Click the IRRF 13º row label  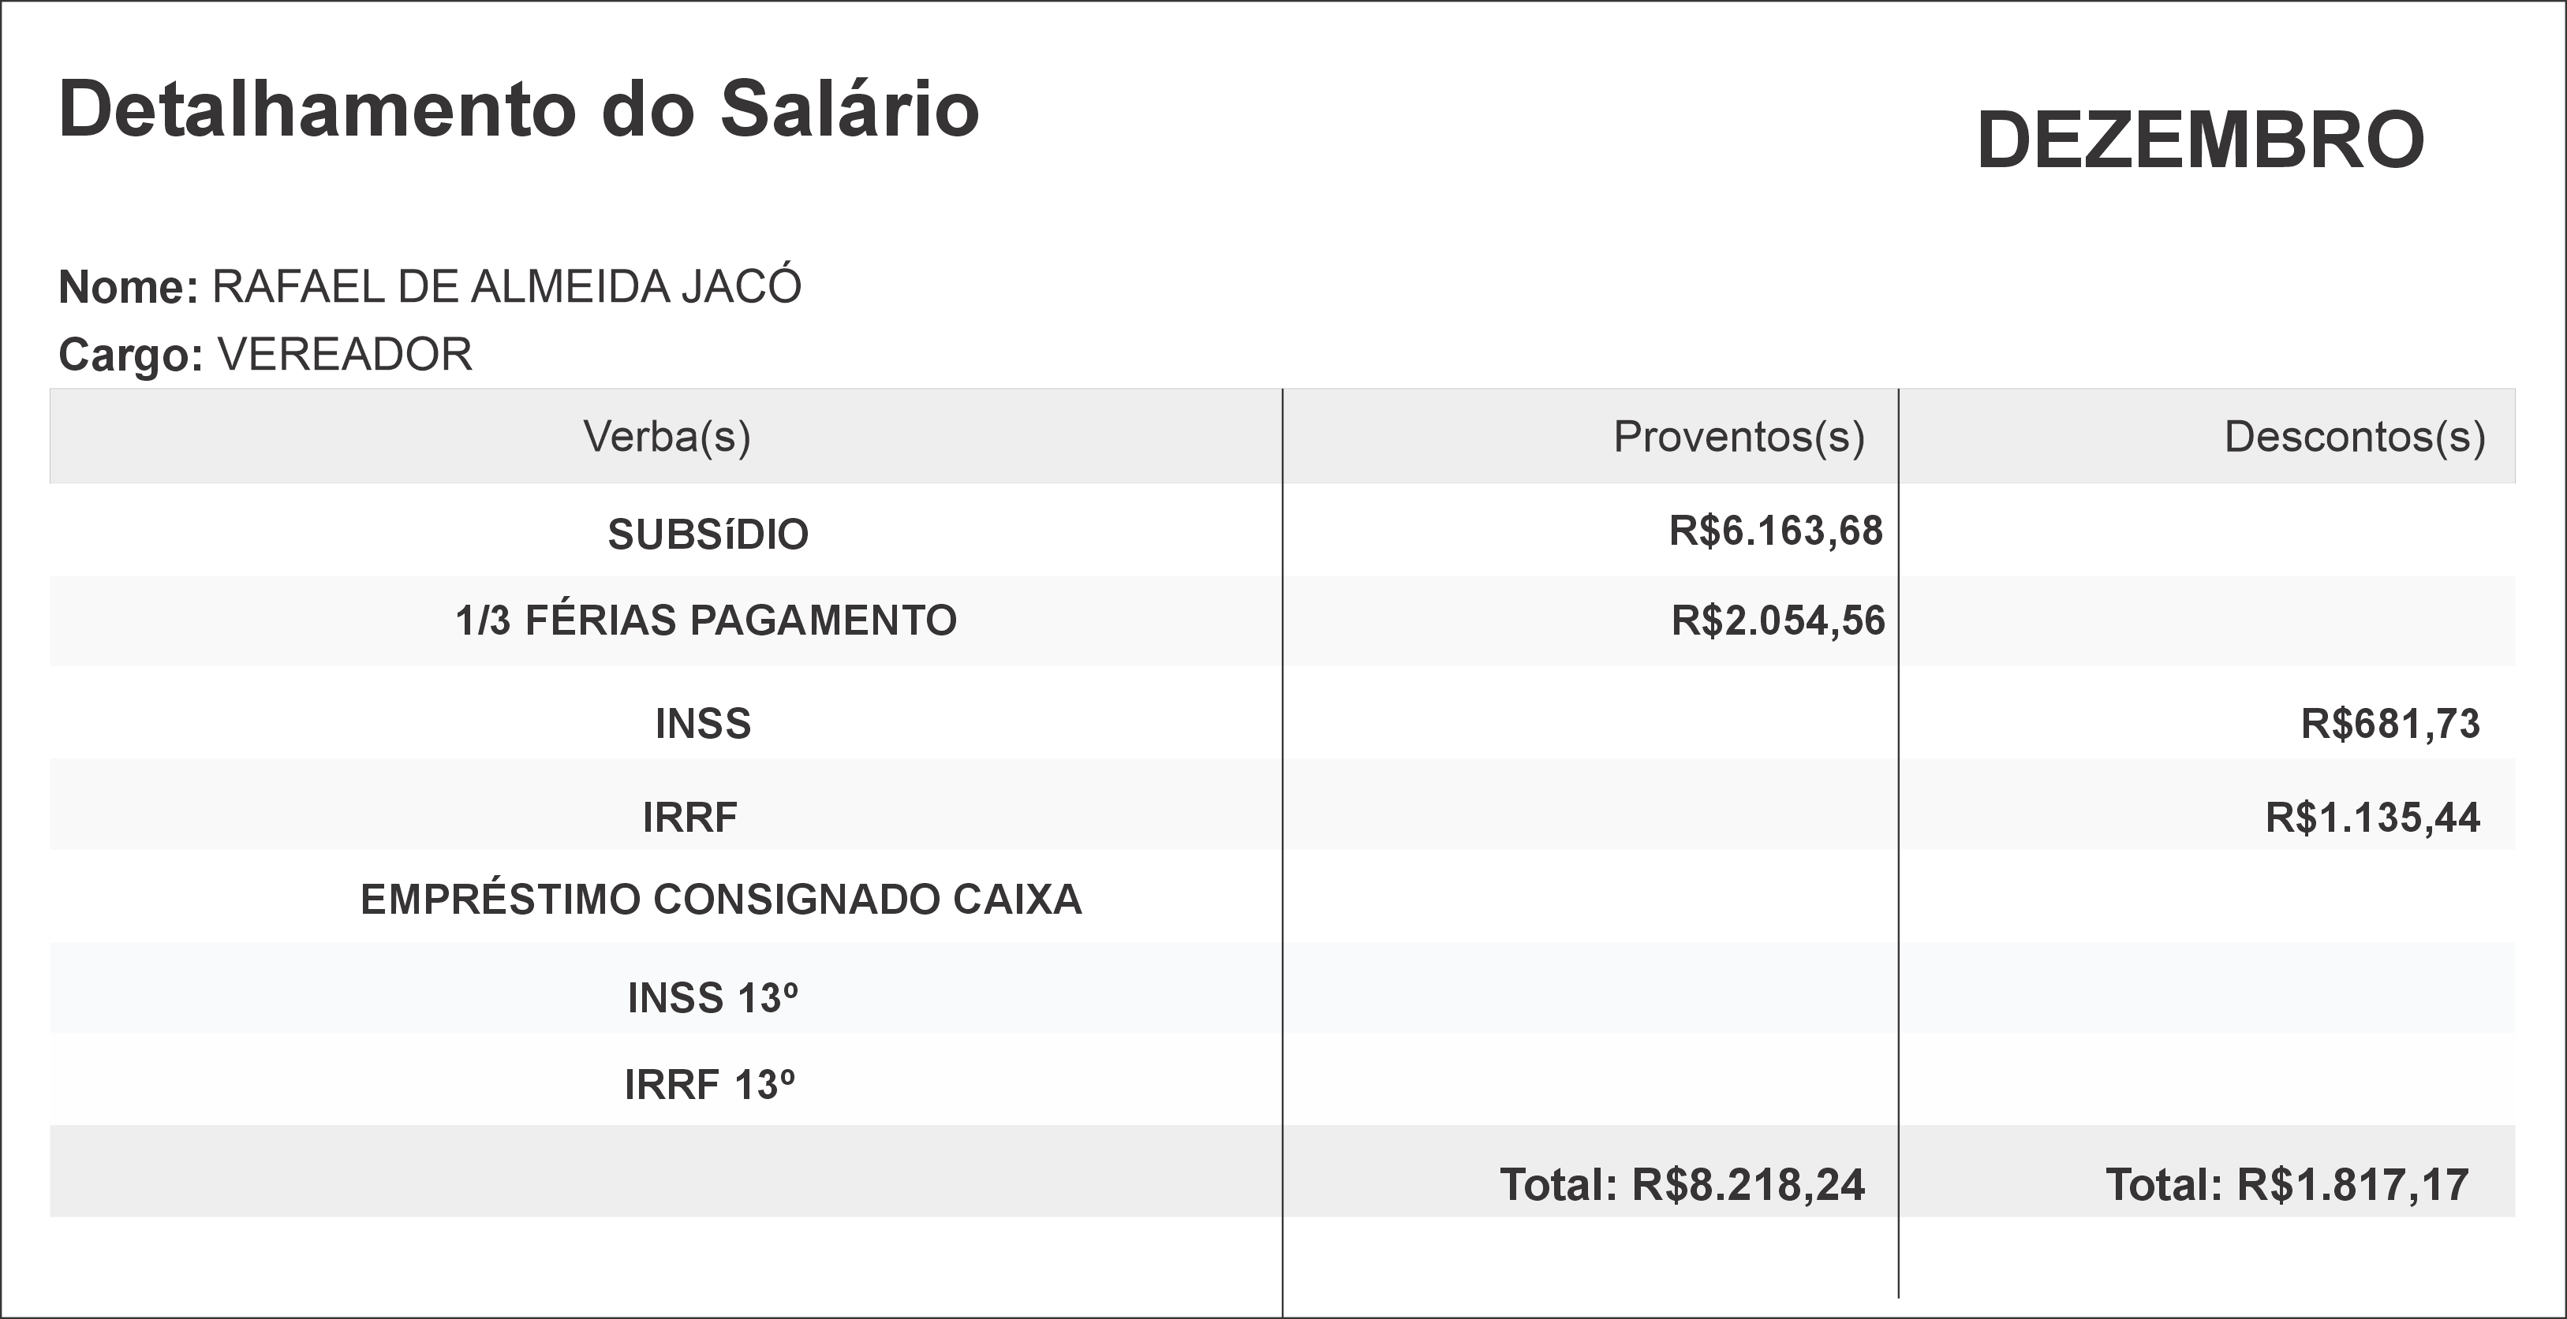(x=709, y=1085)
